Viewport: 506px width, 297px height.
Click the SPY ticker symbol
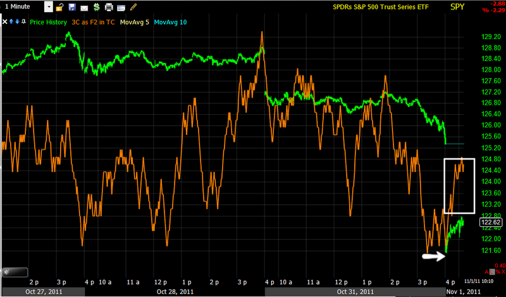(x=457, y=7)
